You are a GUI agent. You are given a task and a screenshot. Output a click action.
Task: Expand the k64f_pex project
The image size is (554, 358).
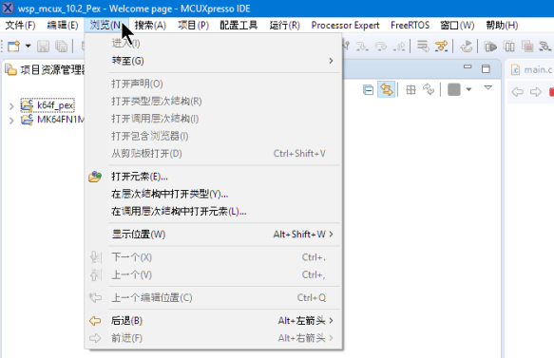(x=11, y=105)
